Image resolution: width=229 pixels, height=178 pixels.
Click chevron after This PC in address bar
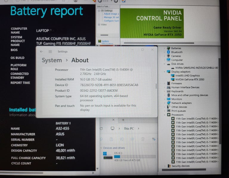tap(138, 128)
